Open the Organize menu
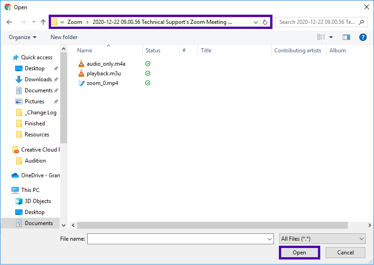The width and height of the screenshot is (374, 265). pyautogui.click(x=23, y=37)
